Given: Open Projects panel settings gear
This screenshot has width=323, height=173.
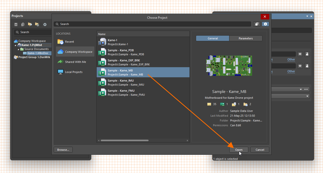Looking at the screenshot, I should [x=45, y=24].
